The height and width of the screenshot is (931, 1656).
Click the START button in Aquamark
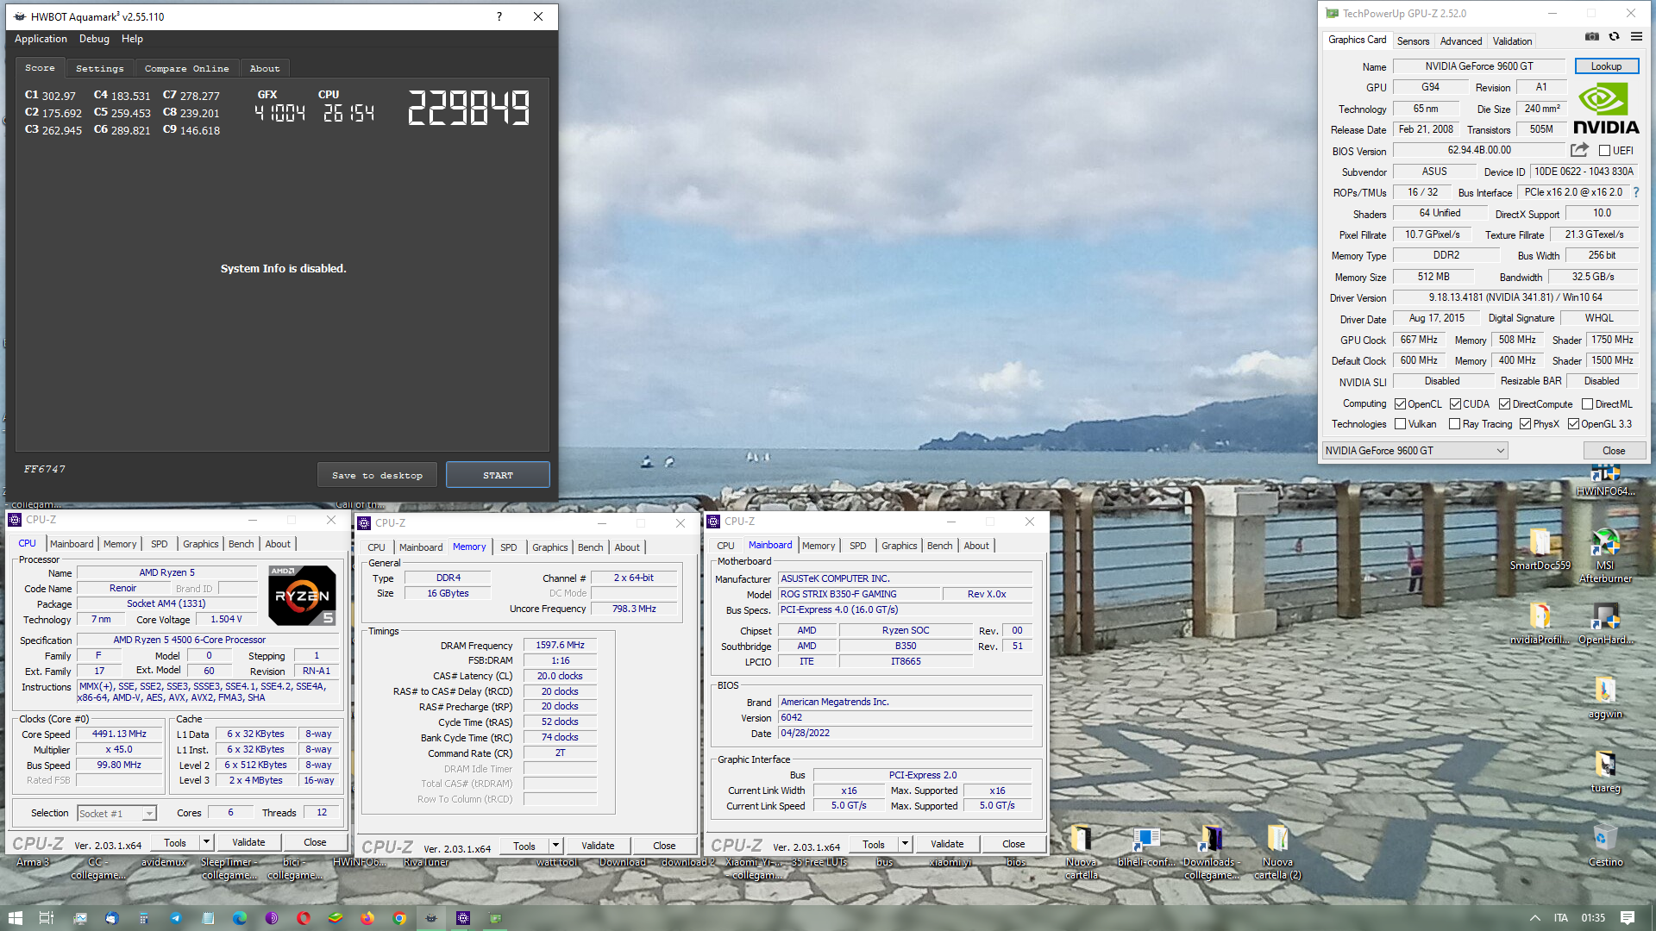pyautogui.click(x=498, y=475)
